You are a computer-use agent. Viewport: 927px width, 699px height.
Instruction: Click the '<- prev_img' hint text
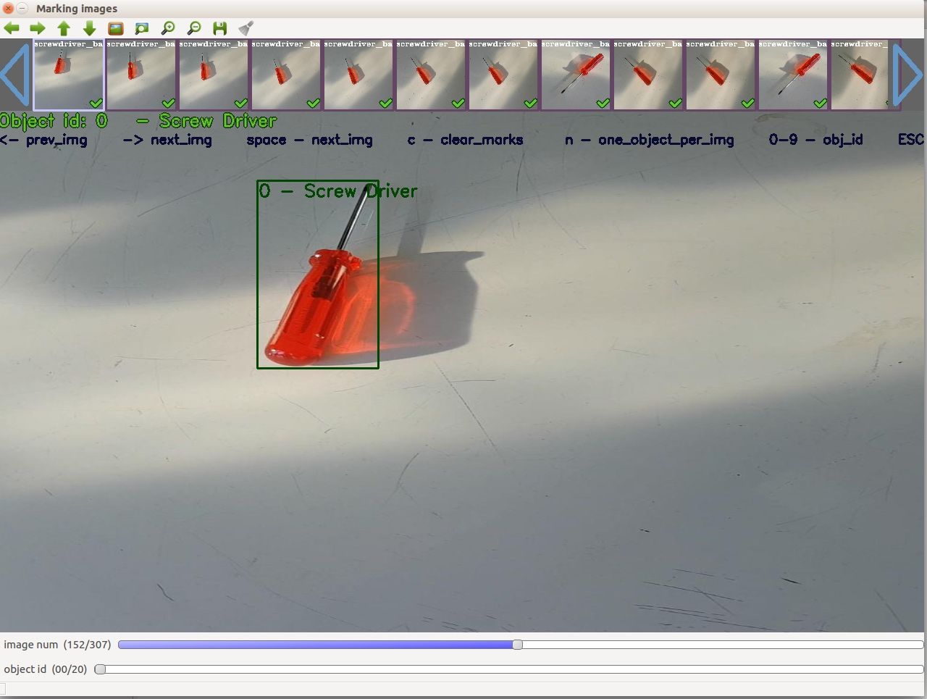pyautogui.click(x=43, y=140)
